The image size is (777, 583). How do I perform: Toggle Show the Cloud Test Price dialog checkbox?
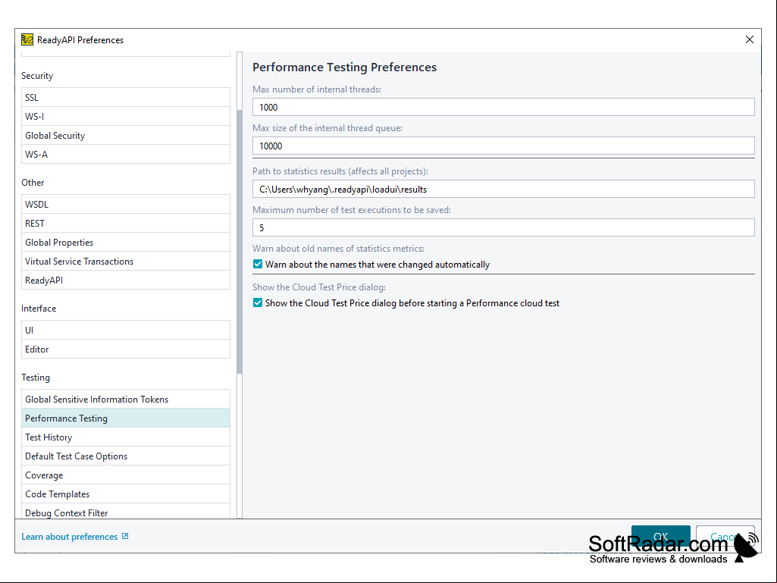click(x=258, y=303)
